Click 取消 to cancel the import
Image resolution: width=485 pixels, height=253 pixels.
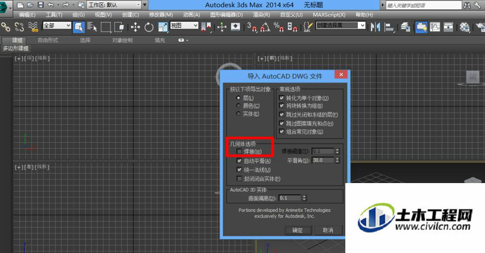(x=328, y=230)
